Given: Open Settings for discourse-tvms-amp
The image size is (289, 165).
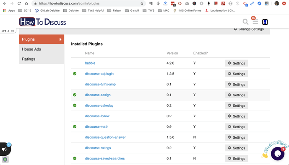Looking at the screenshot, I should [237, 85].
